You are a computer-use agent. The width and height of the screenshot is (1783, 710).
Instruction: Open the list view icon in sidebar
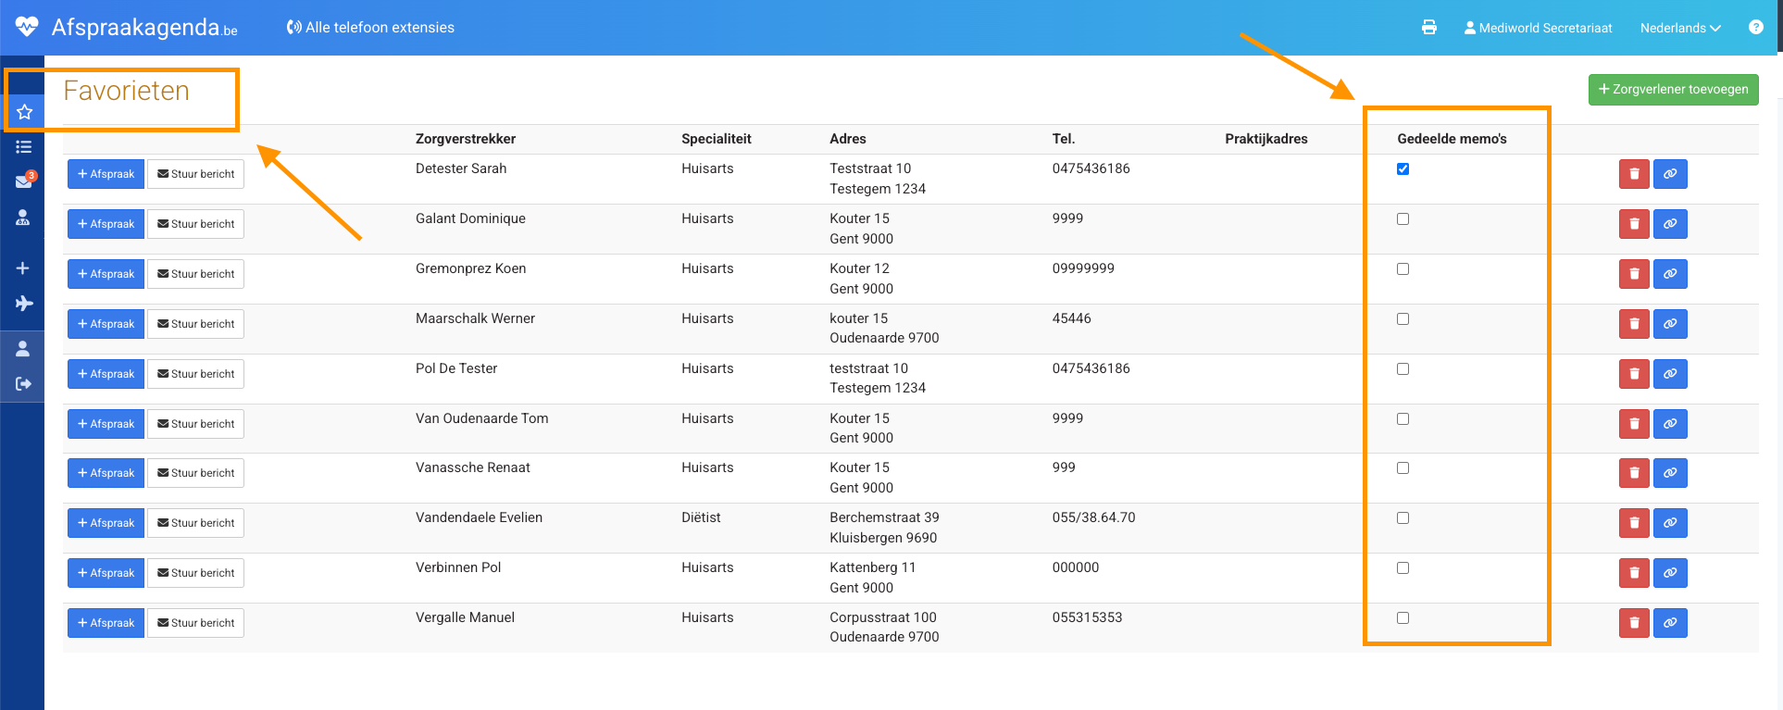24,147
